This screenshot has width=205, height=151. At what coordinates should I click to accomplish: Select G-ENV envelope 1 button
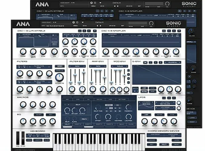[x=151, y=63]
